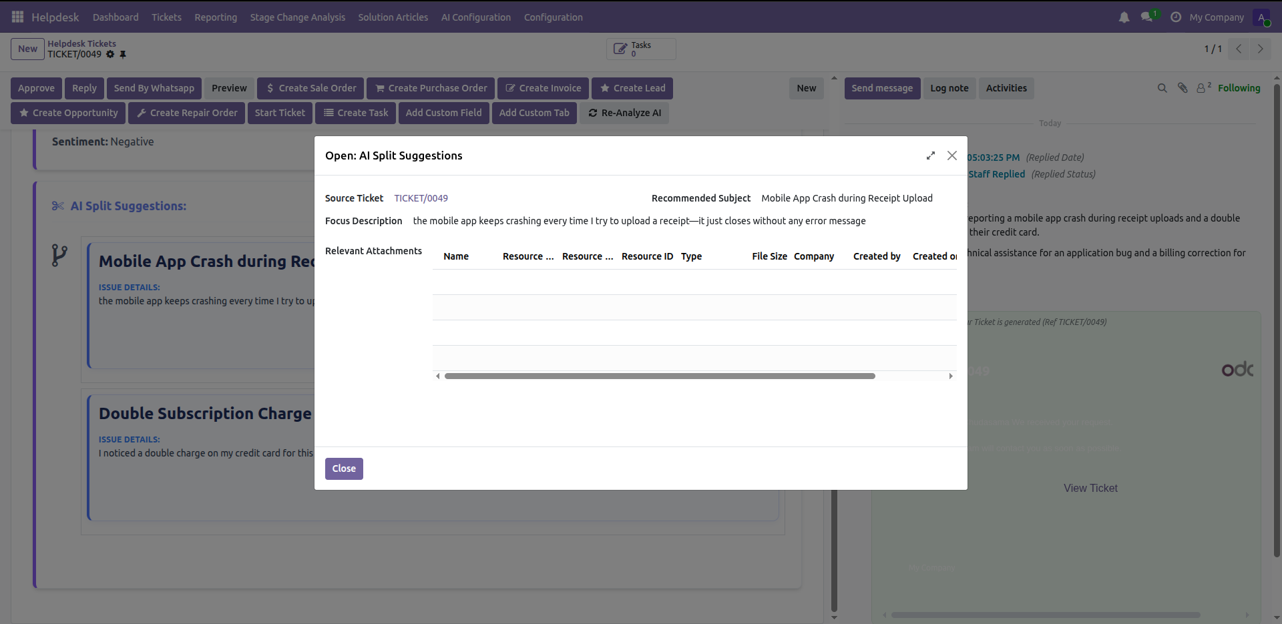Click the scissors AI Split Suggestions icon
The height and width of the screenshot is (624, 1282).
click(x=58, y=206)
